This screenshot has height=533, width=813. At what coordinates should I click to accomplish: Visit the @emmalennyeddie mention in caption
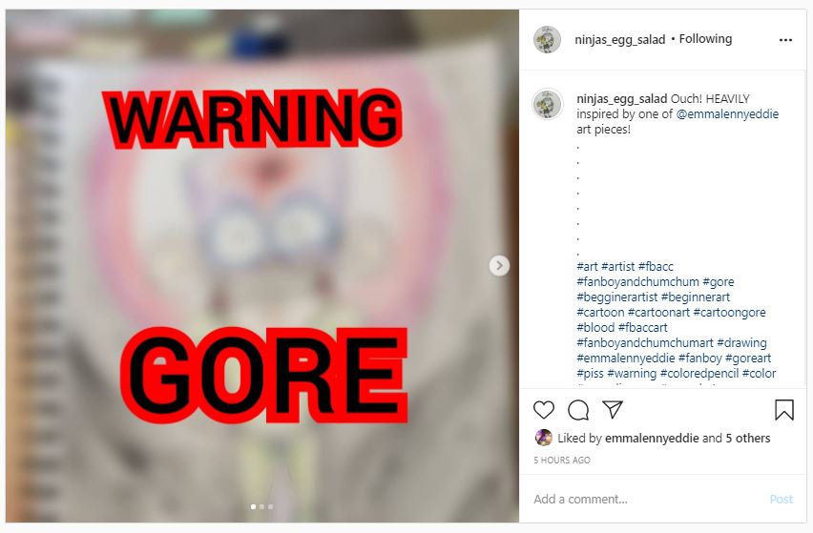click(727, 114)
